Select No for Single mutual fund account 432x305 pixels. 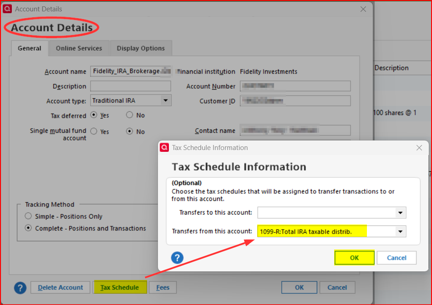[x=129, y=131]
